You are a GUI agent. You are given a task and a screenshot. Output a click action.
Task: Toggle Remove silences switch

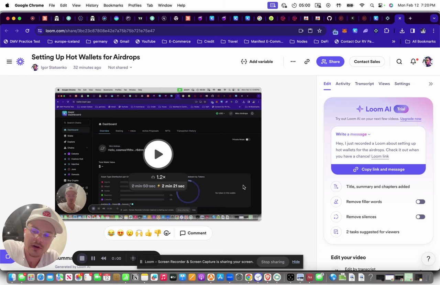420,217
